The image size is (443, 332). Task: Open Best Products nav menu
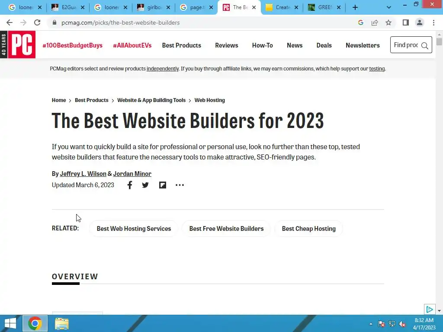point(181,45)
